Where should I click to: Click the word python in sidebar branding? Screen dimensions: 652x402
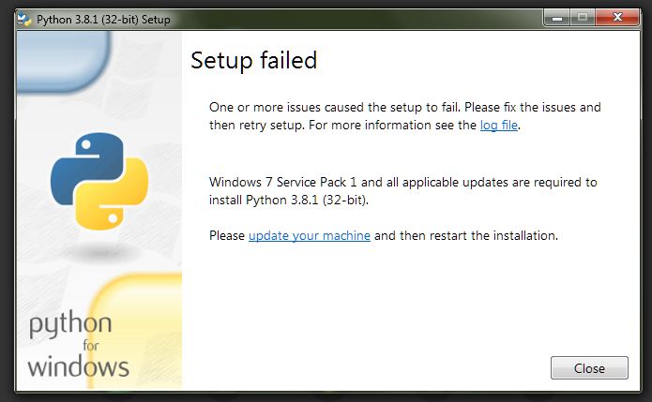click(70, 324)
